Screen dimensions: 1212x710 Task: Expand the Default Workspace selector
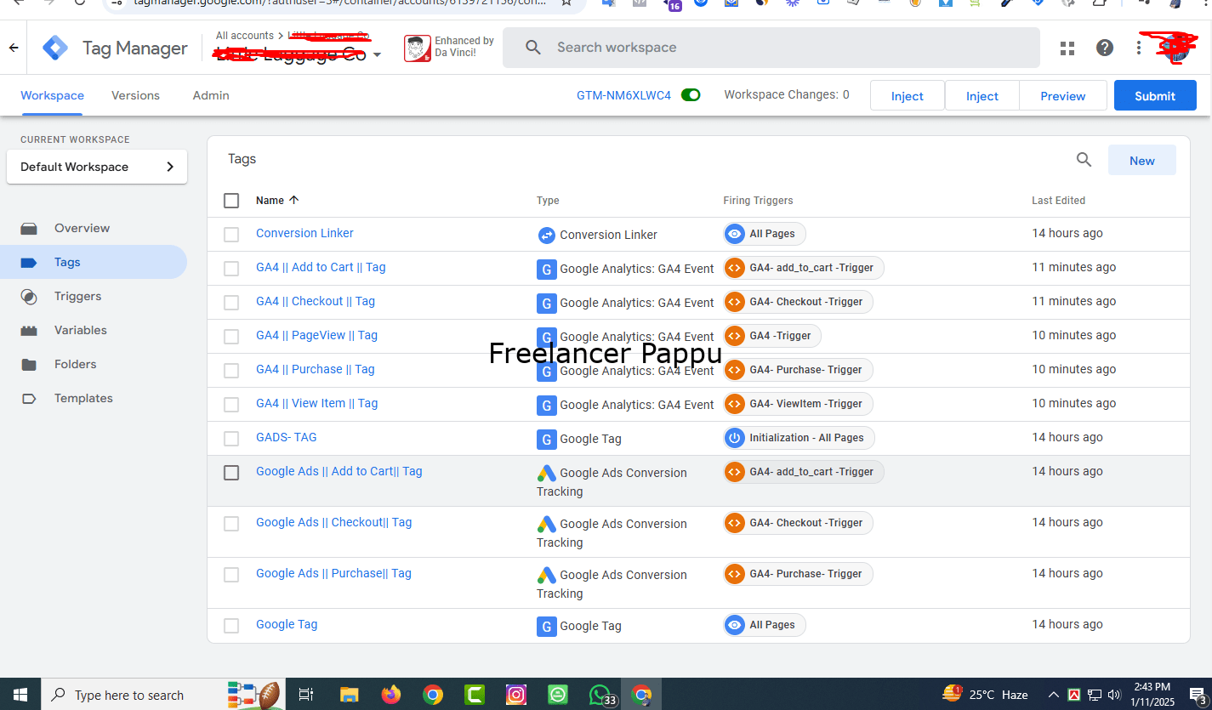97,167
